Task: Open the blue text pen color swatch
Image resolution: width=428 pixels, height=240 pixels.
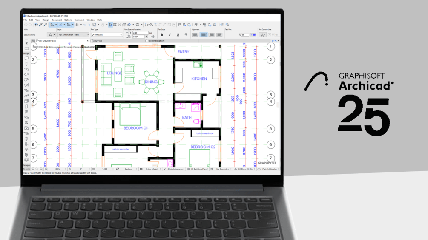Action: (x=253, y=34)
